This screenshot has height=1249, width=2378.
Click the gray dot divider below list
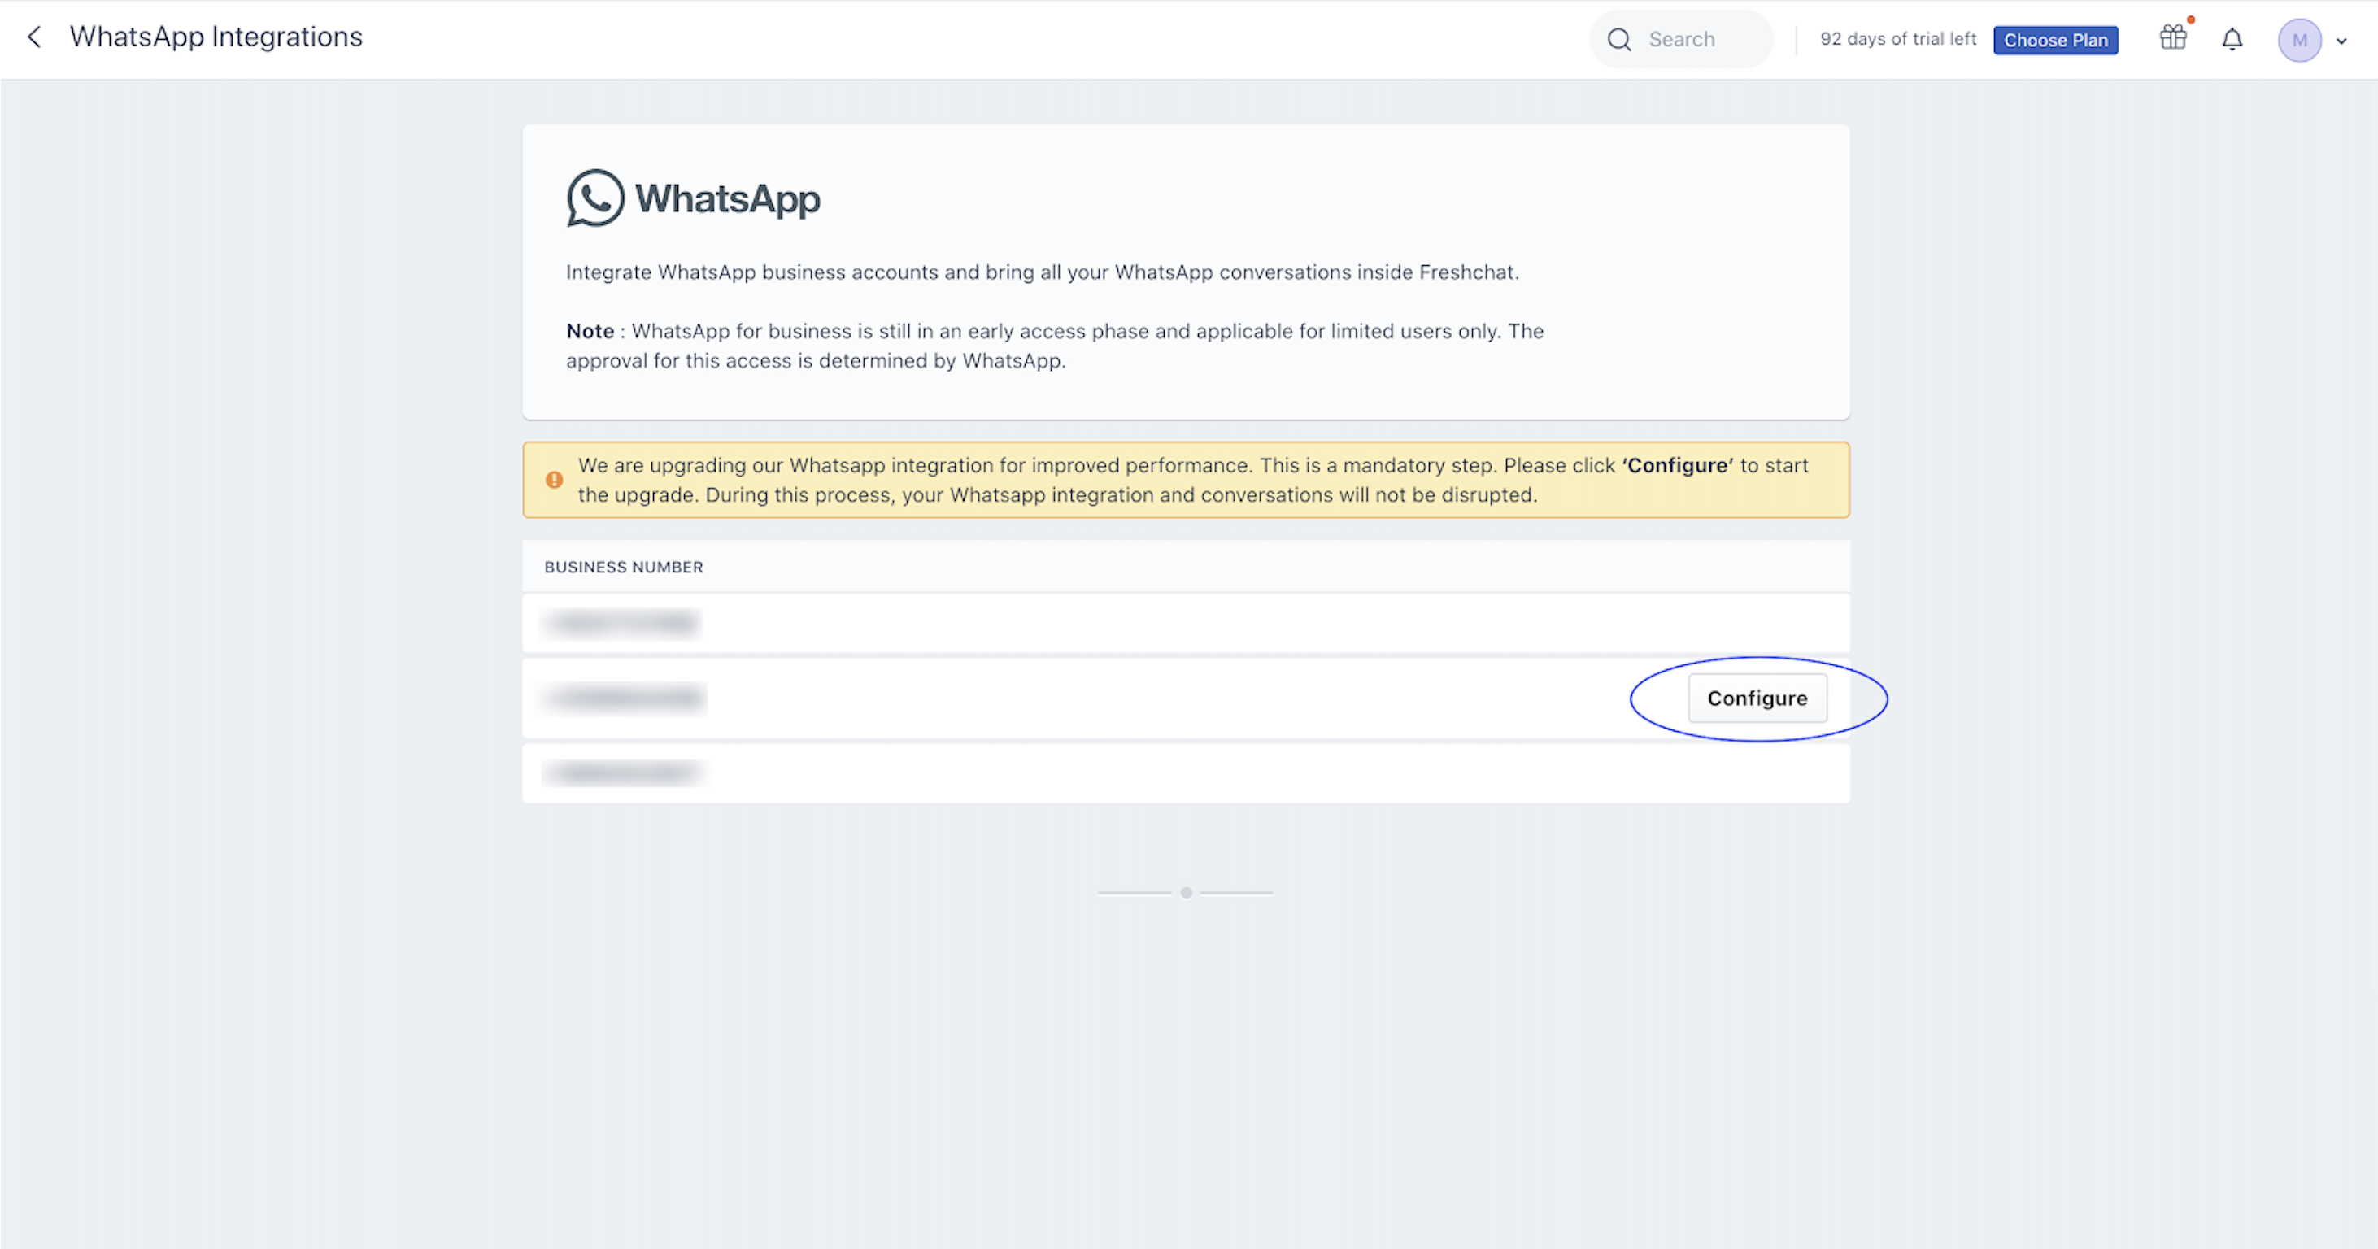pyautogui.click(x=1185, y=893)
